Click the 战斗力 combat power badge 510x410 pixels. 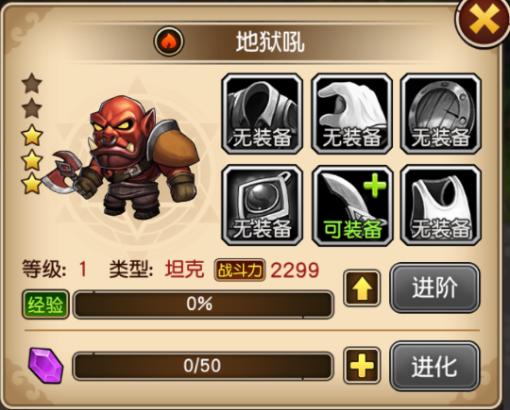[x=240, y=271]
